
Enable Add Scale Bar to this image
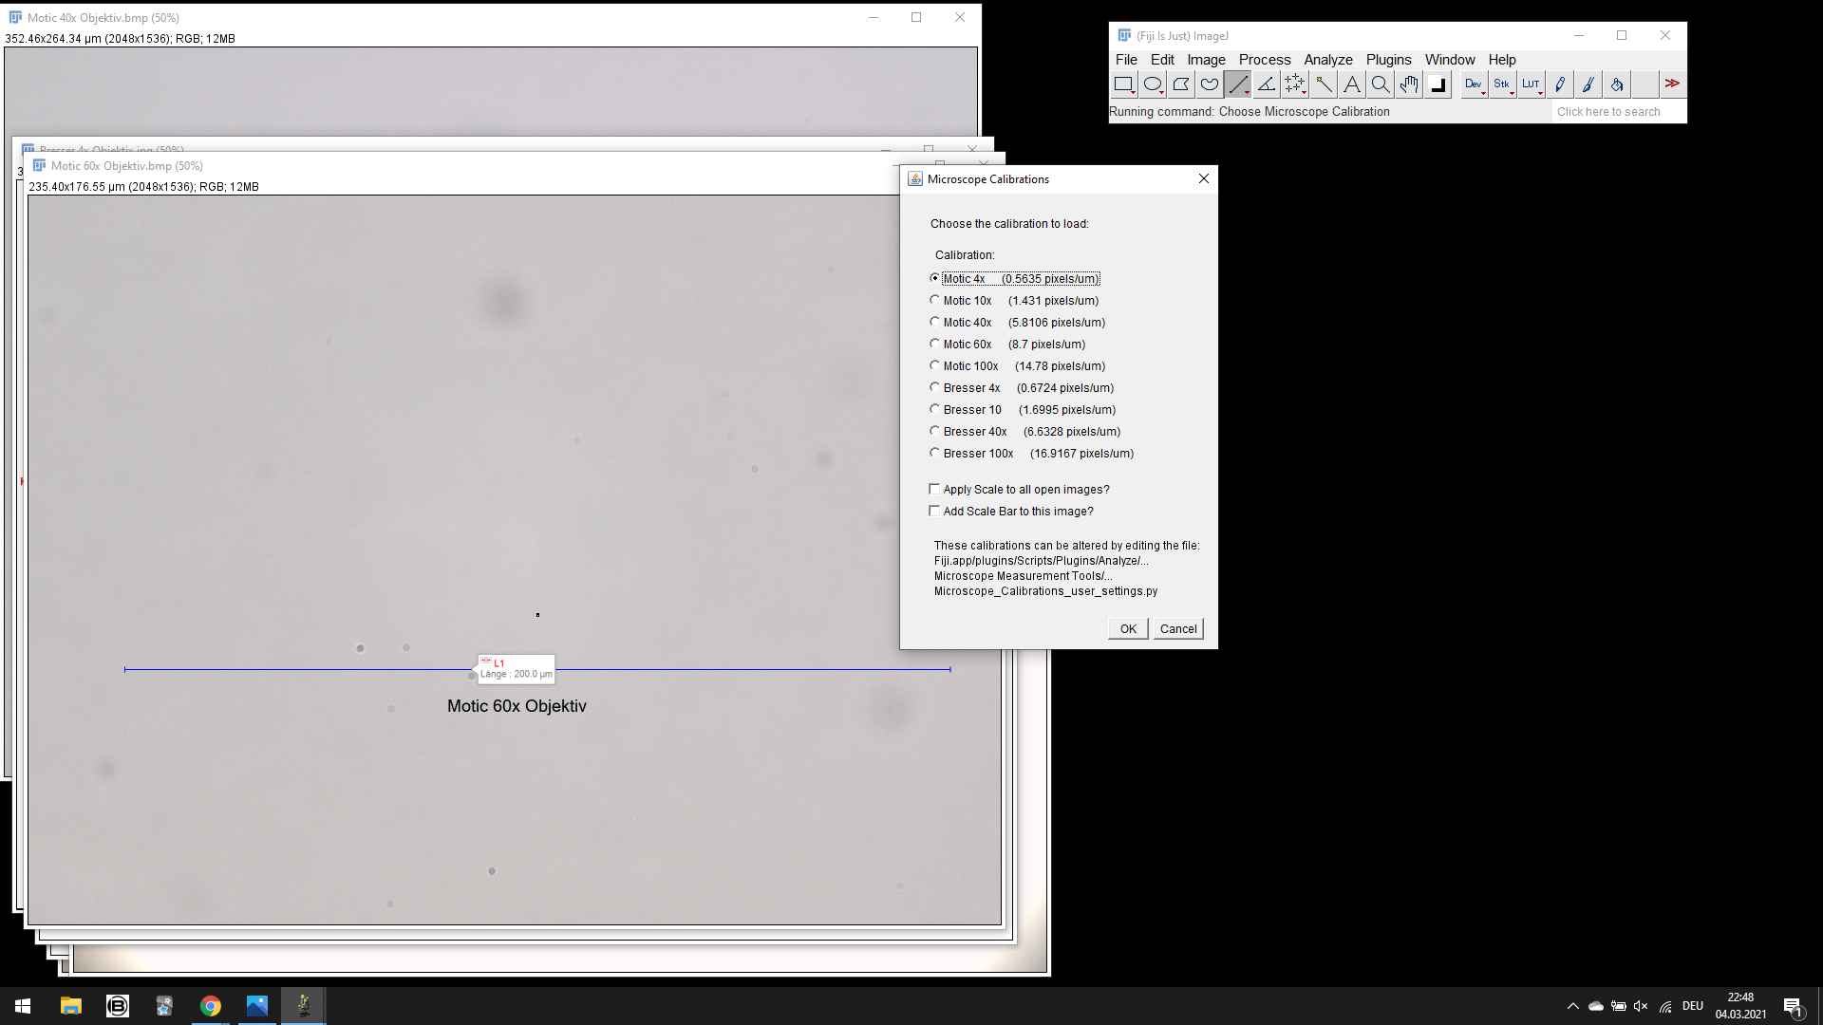point(934,511)
